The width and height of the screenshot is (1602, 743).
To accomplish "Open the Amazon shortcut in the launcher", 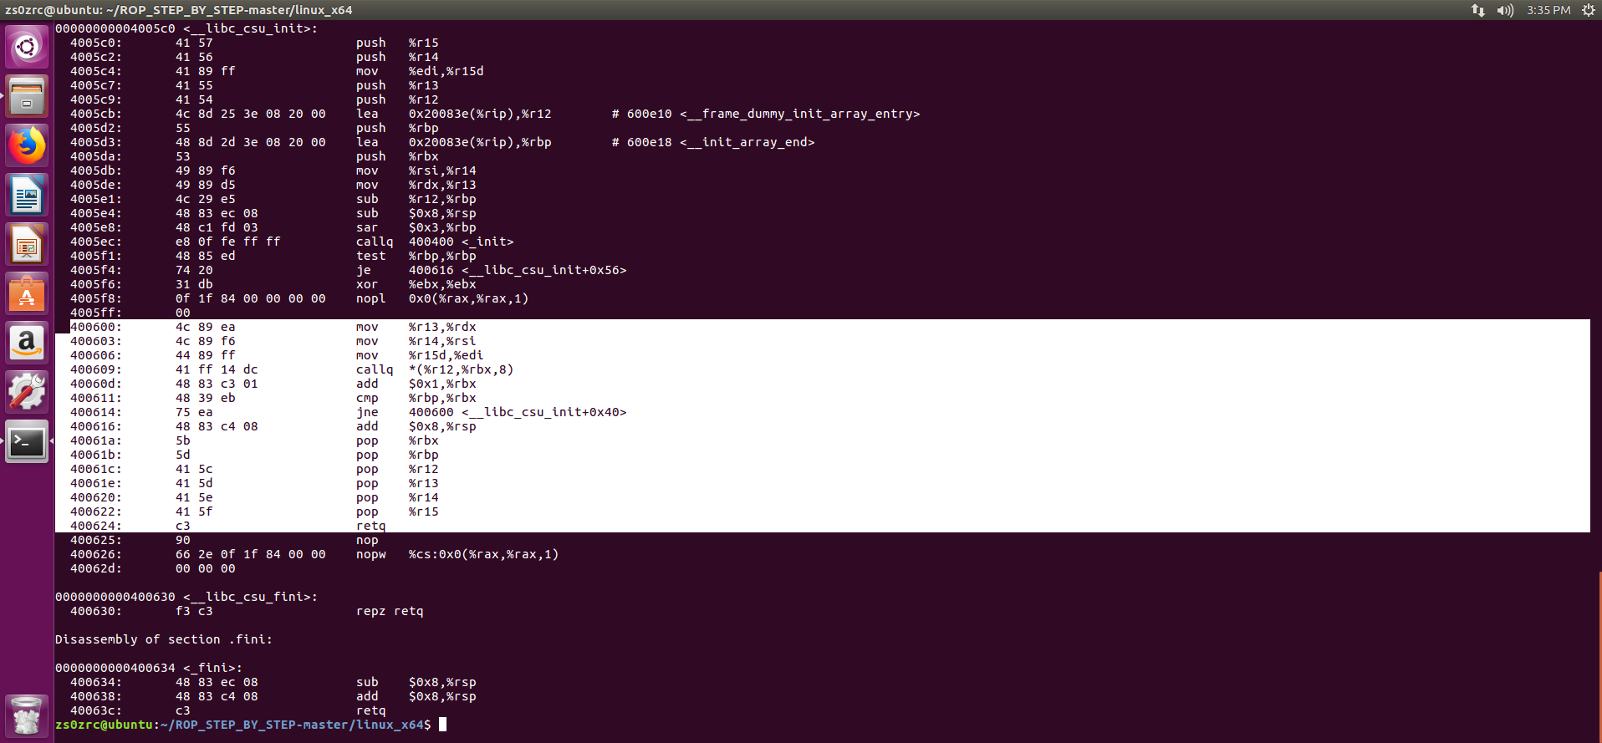I will (x=27, y=343).
